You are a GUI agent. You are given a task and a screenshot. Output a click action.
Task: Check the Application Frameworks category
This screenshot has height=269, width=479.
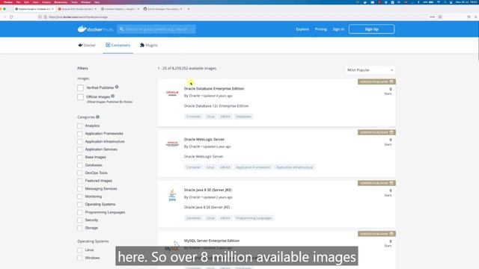tap(80, 134)
